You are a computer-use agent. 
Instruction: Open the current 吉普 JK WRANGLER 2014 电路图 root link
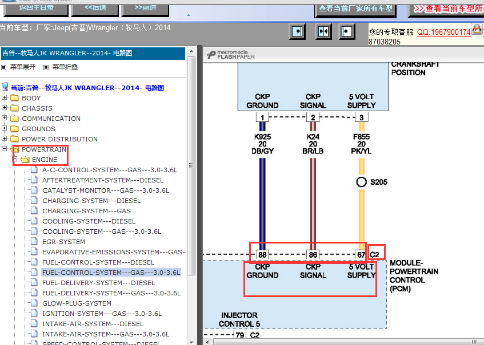pyautogui.click(x=87, y=88)
